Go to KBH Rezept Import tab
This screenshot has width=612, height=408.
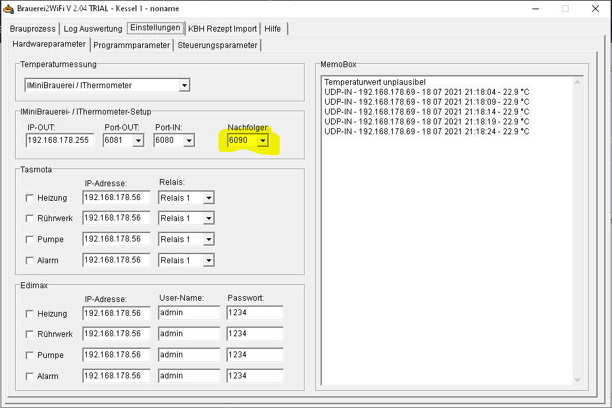tap(222, 29)
